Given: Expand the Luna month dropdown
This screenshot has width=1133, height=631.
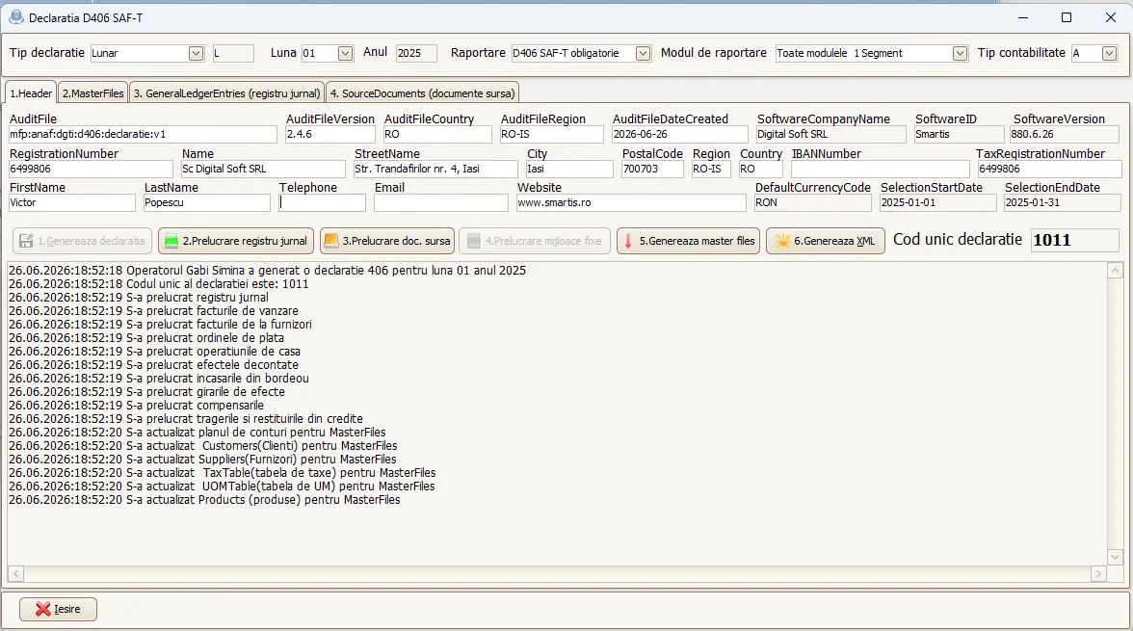Looking at the screenshot, I should tap(345, 54).
